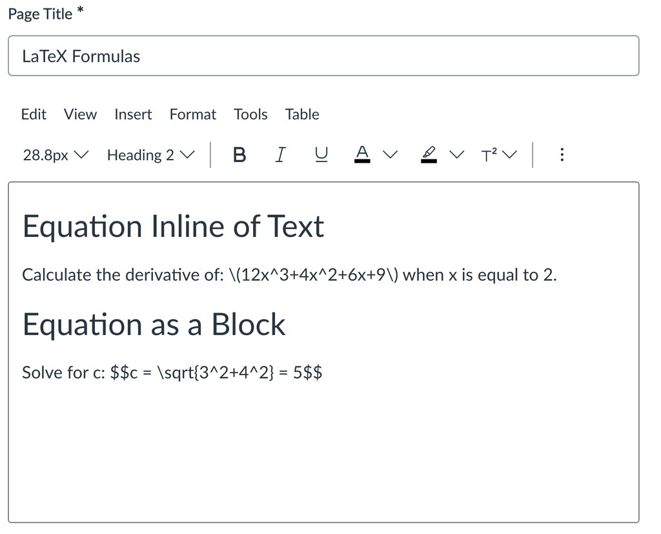Open the Insert menu

[133, 114]
